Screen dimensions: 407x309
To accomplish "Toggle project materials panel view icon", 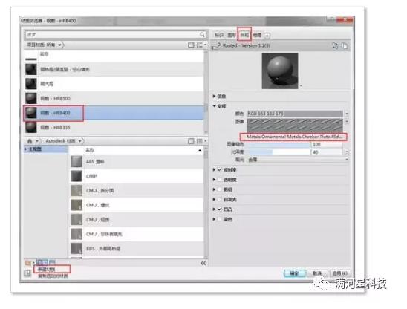I will pos(191,45).
